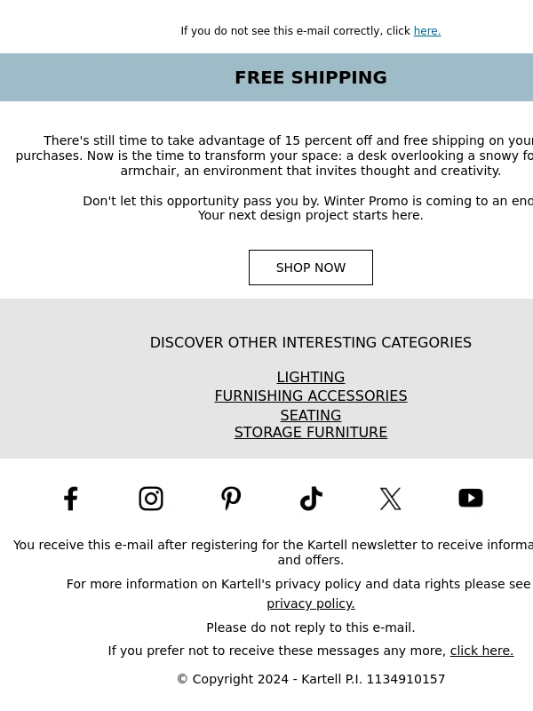This screenshot has width=533, height=711.
Task: Open the Facebook icon link
Action: 71,499
